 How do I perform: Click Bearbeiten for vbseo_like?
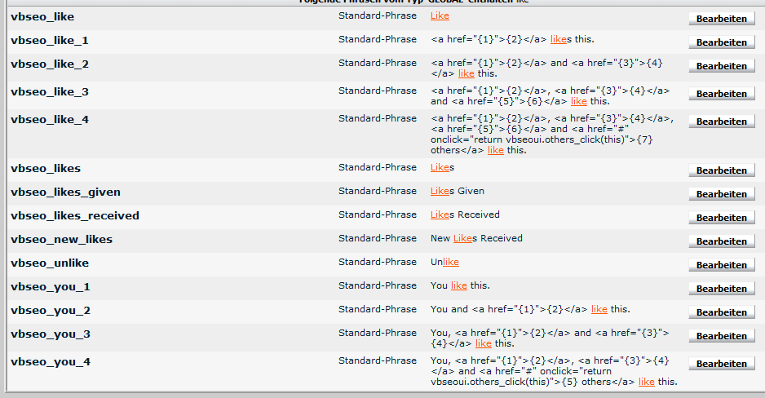click(722, 19)
